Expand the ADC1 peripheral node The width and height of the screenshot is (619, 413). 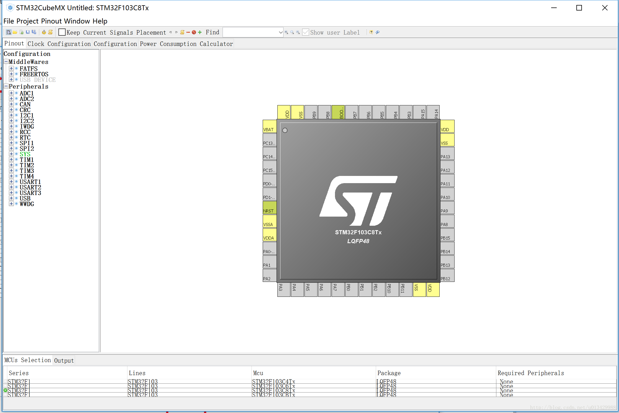tap(11, 93)
